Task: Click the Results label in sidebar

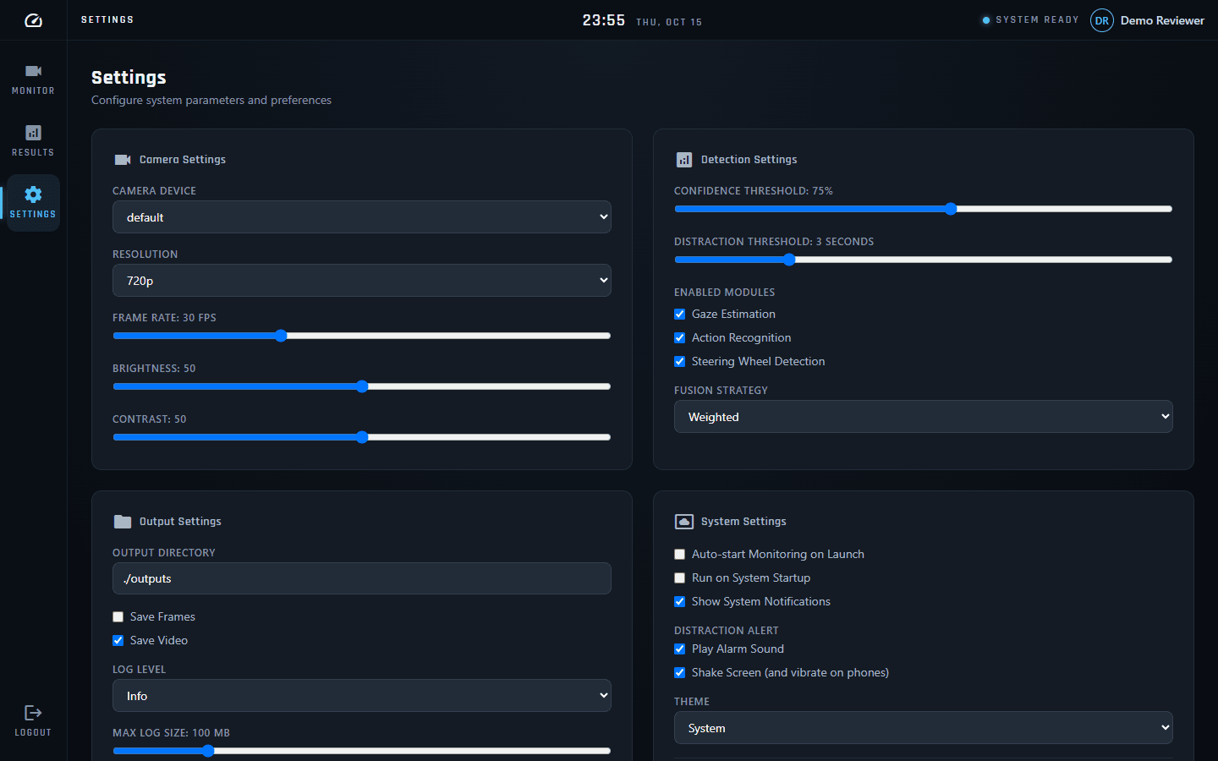Action: point(33,153)
